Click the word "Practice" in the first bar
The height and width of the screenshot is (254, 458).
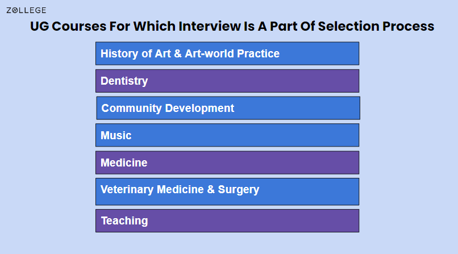pyautogui.click(x=257, y=53)
